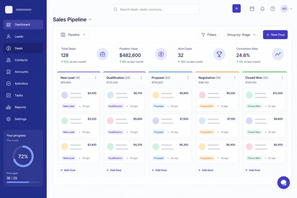Click the Settings gear icon in sidebar

coord(9,119)
